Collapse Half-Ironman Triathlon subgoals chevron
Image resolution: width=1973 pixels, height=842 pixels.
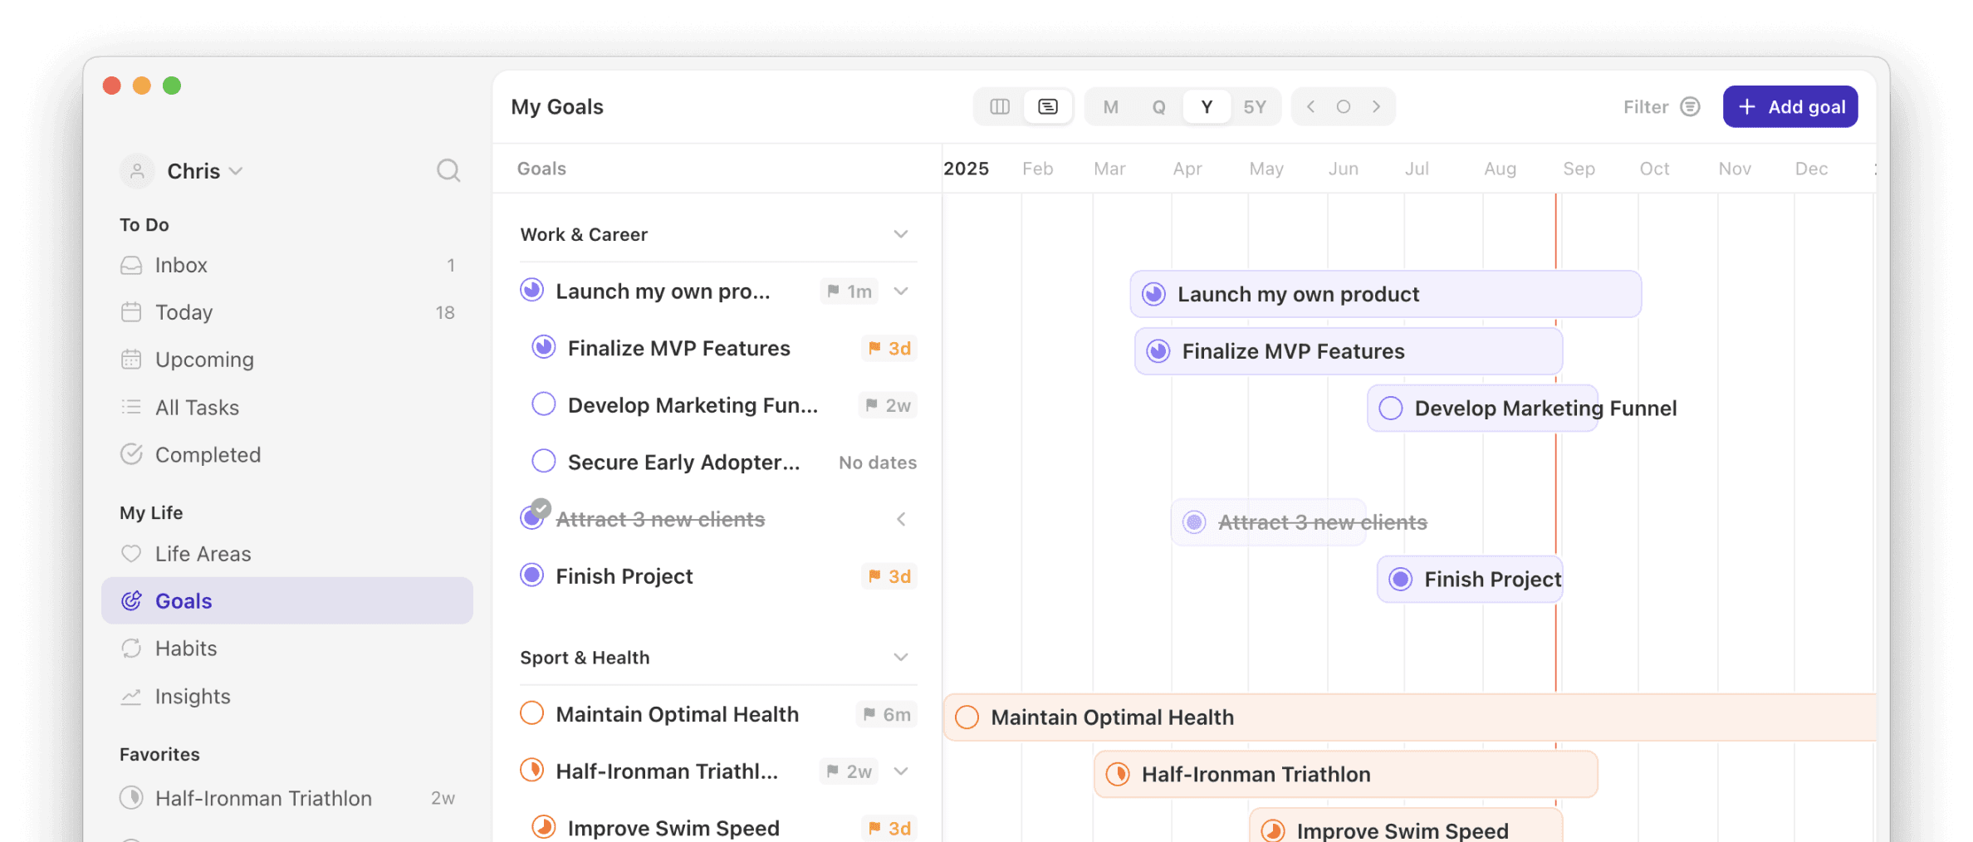901,771
